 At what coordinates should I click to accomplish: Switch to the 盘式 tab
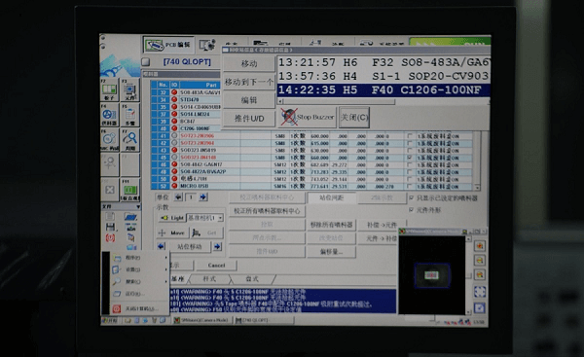pos(252,279)
